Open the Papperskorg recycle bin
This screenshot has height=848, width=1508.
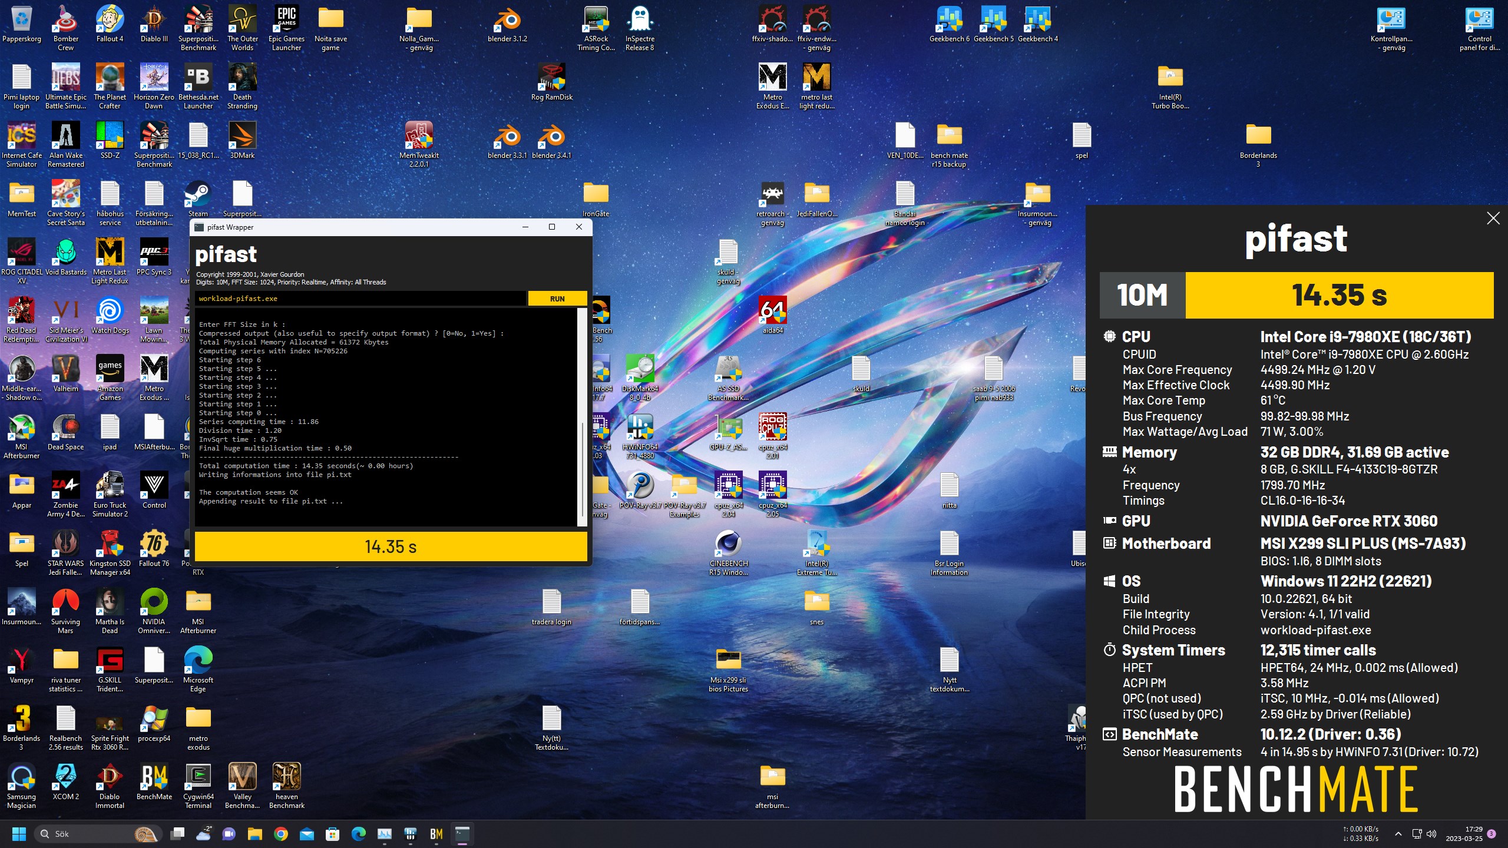coord(22,25)
